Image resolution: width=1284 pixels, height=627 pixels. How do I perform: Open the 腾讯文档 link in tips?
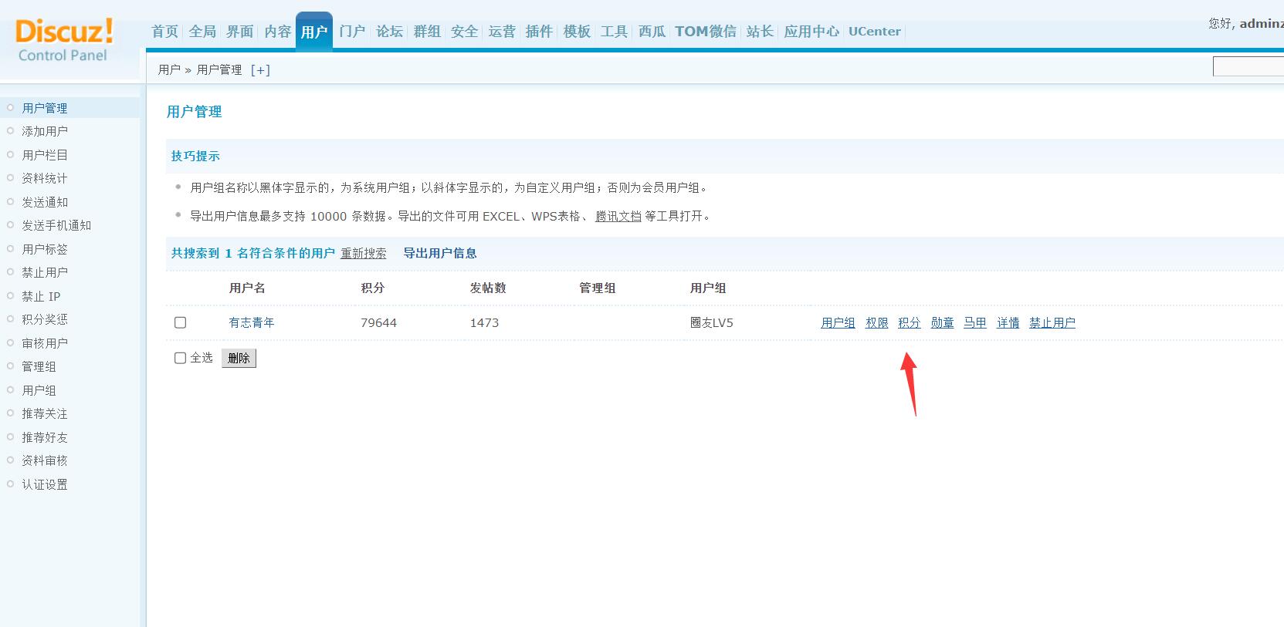coord(618,216)
